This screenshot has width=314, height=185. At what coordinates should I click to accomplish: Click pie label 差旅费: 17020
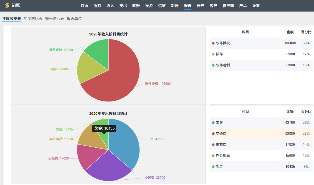(x=59, y=158)
